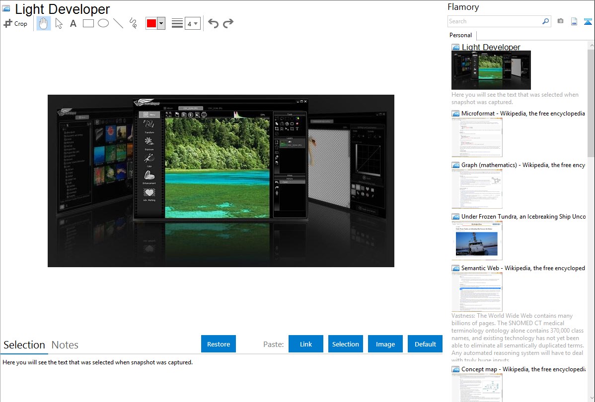Click the blue triangle collapse icon
The image size is (595, 402).
pos(588,21)
